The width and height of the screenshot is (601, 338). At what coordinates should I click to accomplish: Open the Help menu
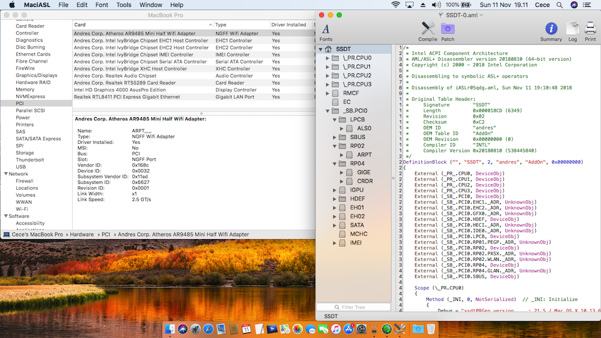coord(177,5)
